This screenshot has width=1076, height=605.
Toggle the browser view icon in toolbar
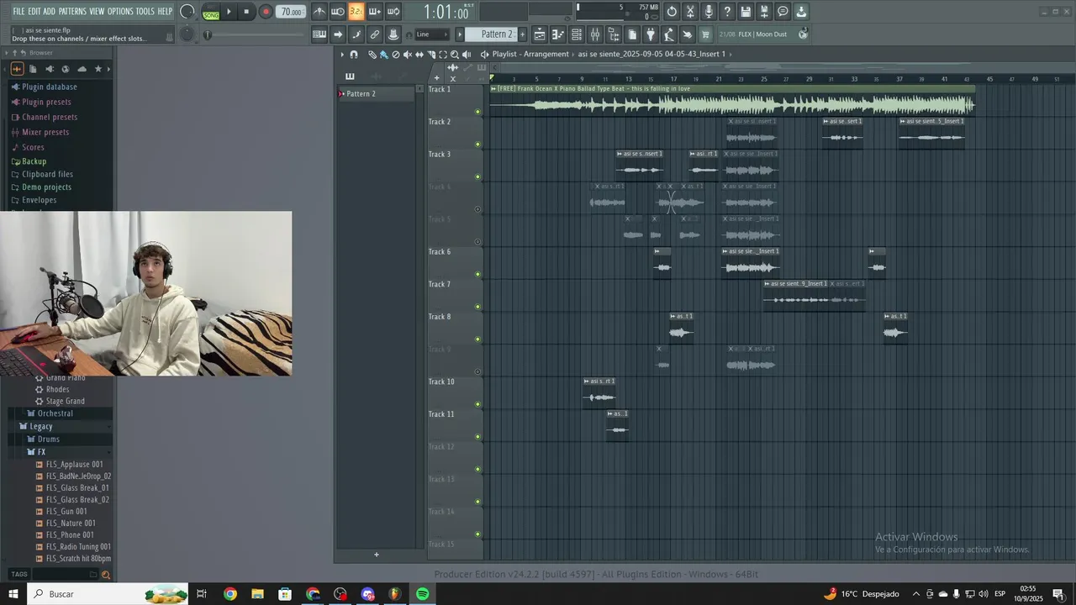[614, 34]
